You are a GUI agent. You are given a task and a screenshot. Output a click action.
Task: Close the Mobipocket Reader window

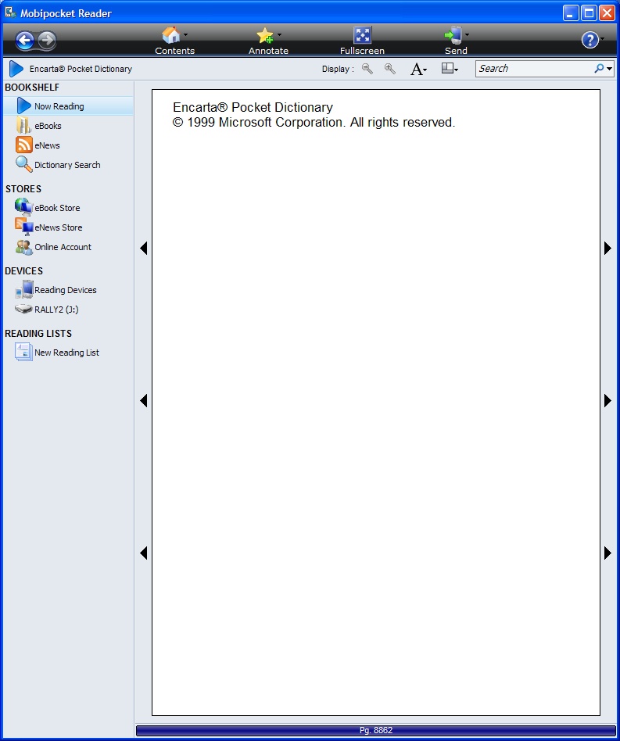point(607,13)
